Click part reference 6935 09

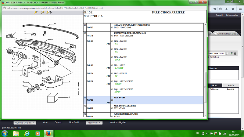[x=90, y=108]
